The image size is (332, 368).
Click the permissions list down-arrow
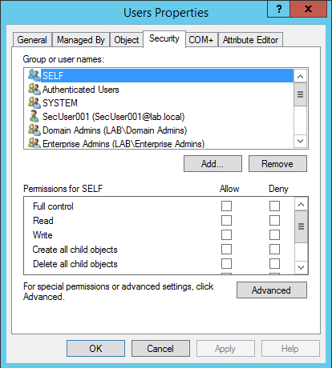point(302,267)
